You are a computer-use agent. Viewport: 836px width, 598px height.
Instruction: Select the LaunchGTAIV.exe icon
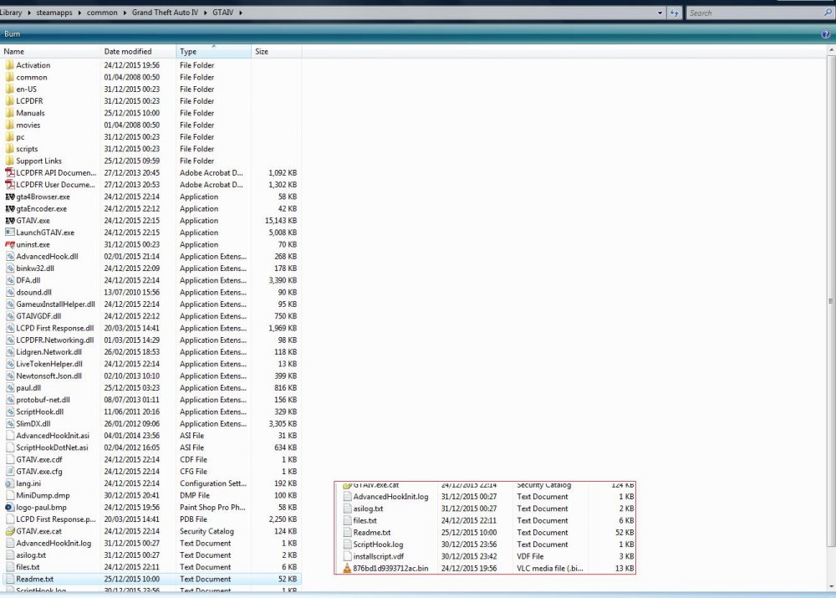[9, 233]
